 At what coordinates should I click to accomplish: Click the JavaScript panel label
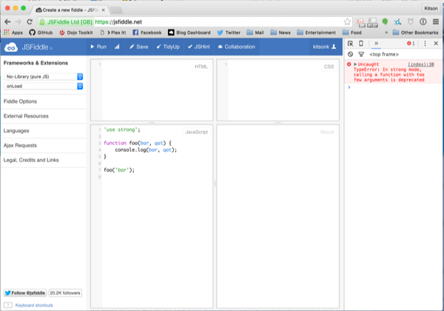pos(197,132)
